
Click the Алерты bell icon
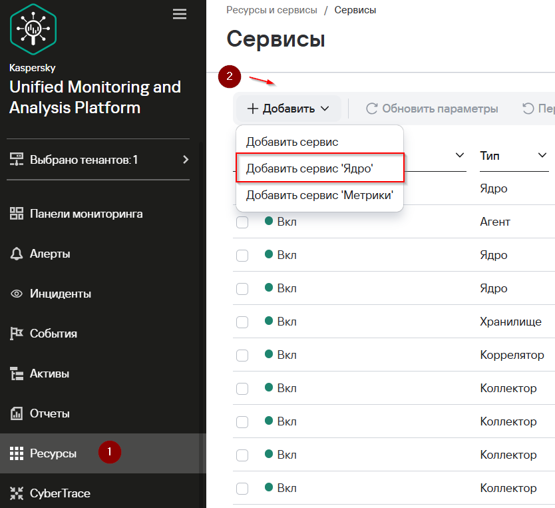[16, 254]
